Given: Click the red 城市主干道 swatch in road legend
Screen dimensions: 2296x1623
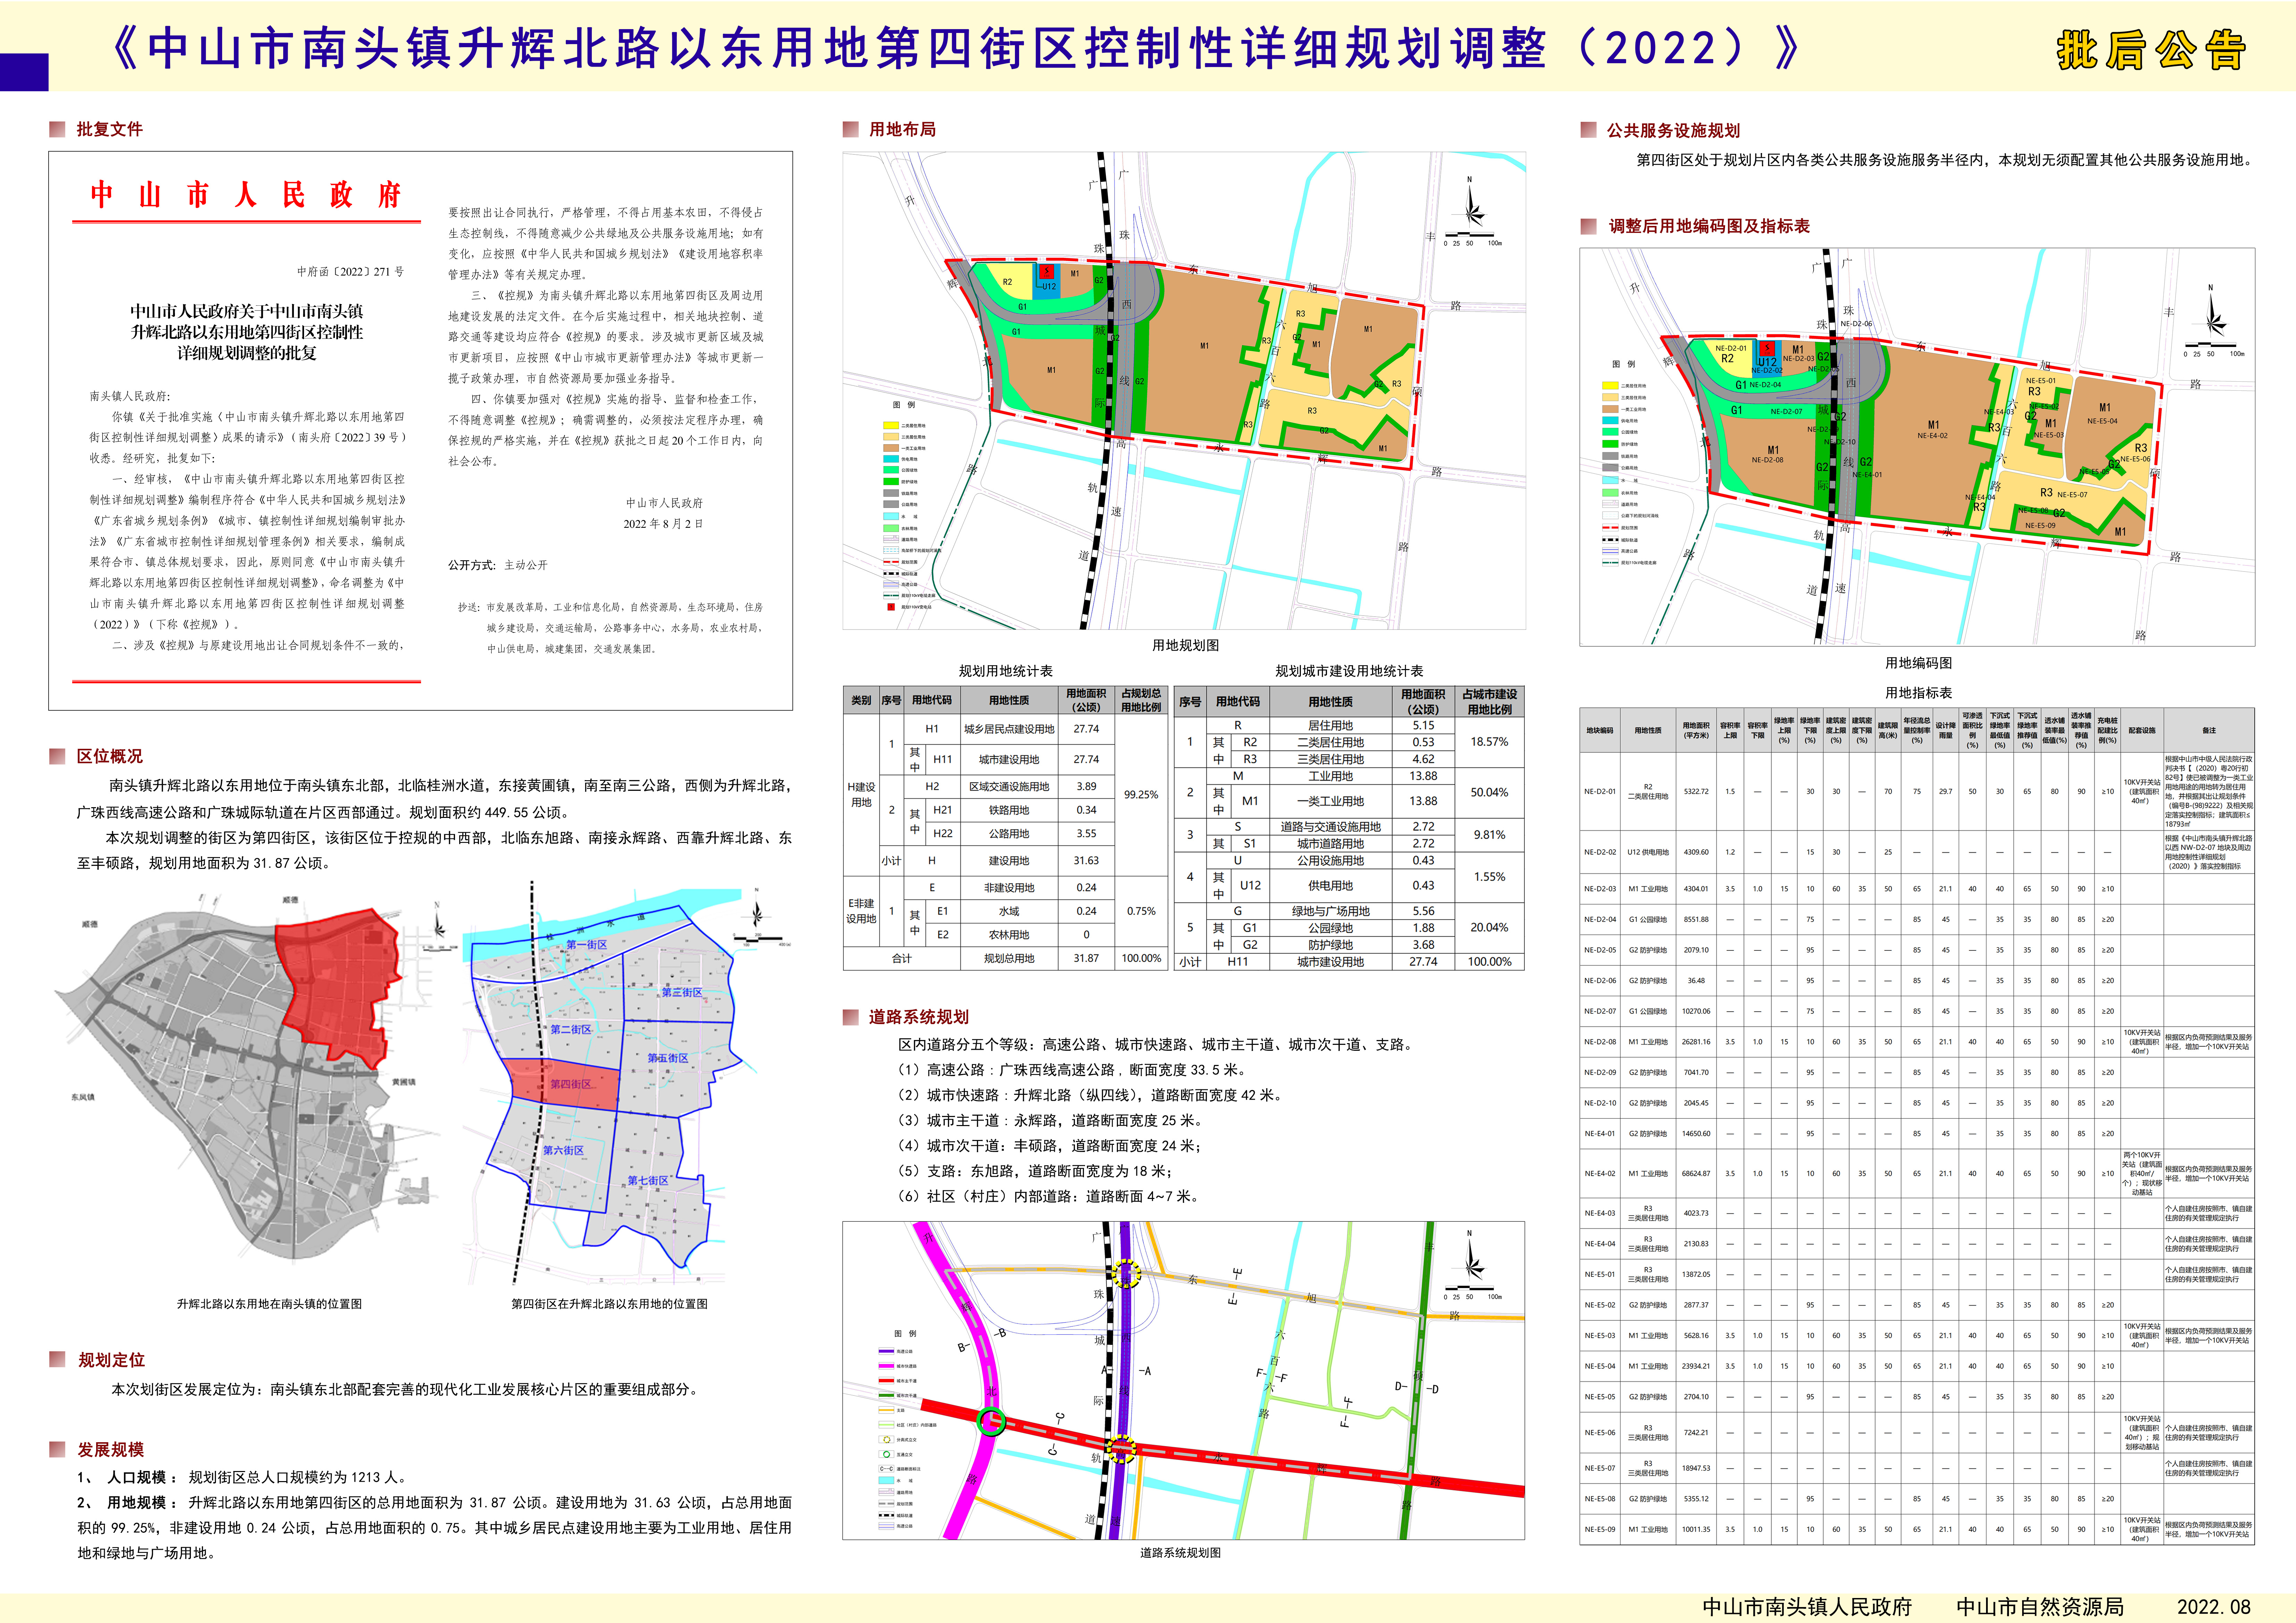Looking at the screenshot, I should pos(887,1381).
